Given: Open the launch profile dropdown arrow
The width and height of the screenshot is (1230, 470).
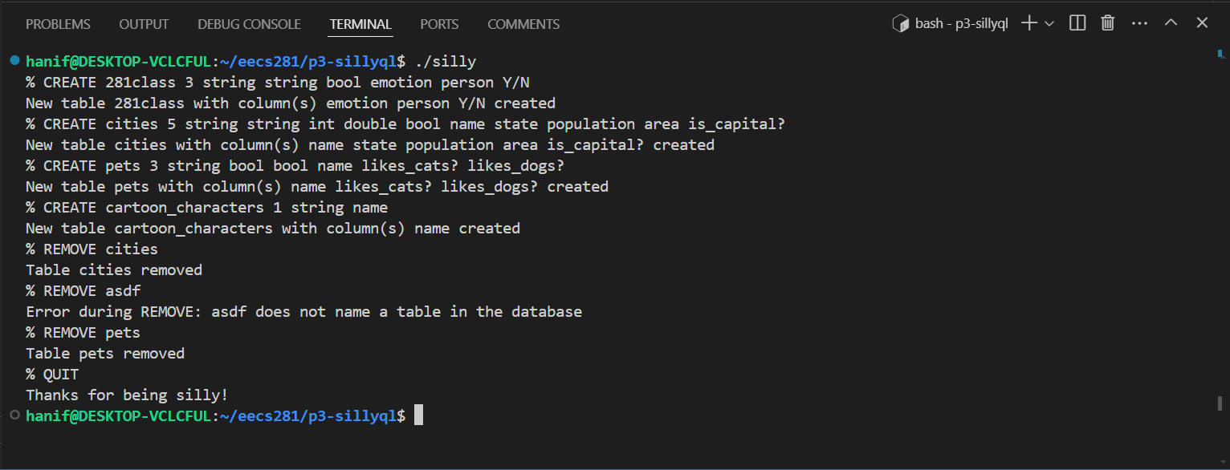Looking at the screenshot, I should (1049, 23).
